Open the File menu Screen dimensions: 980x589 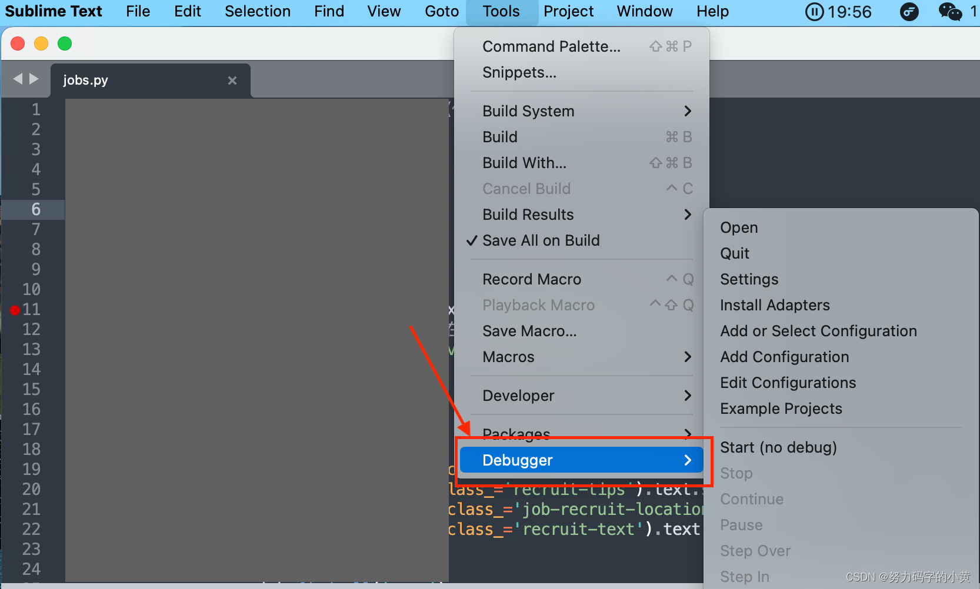point(138,11)
